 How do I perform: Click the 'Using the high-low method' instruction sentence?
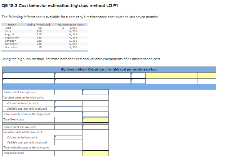(81, 59)
